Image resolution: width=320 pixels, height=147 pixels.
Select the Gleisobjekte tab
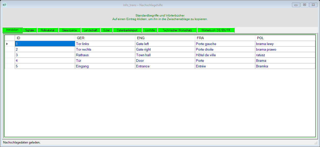pyautogui.click(x=69, y=30)
